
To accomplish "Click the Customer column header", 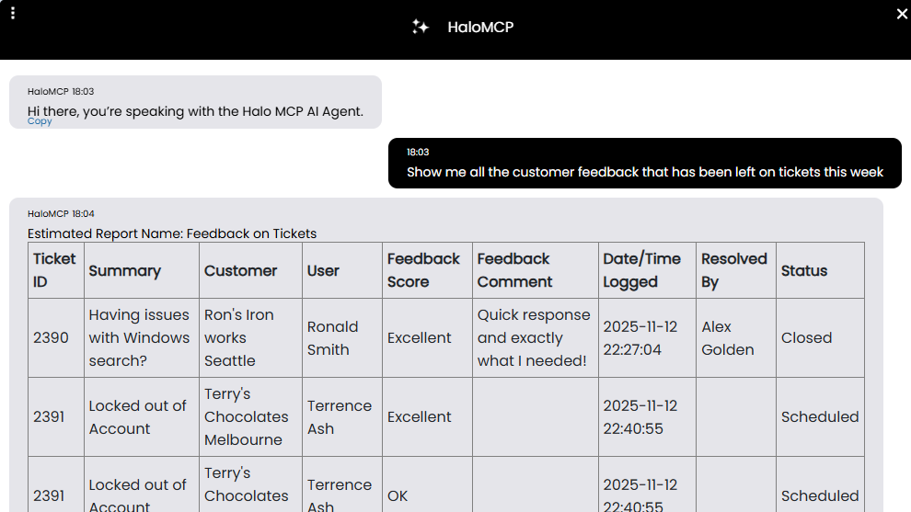I will click(x=240, y=270).
